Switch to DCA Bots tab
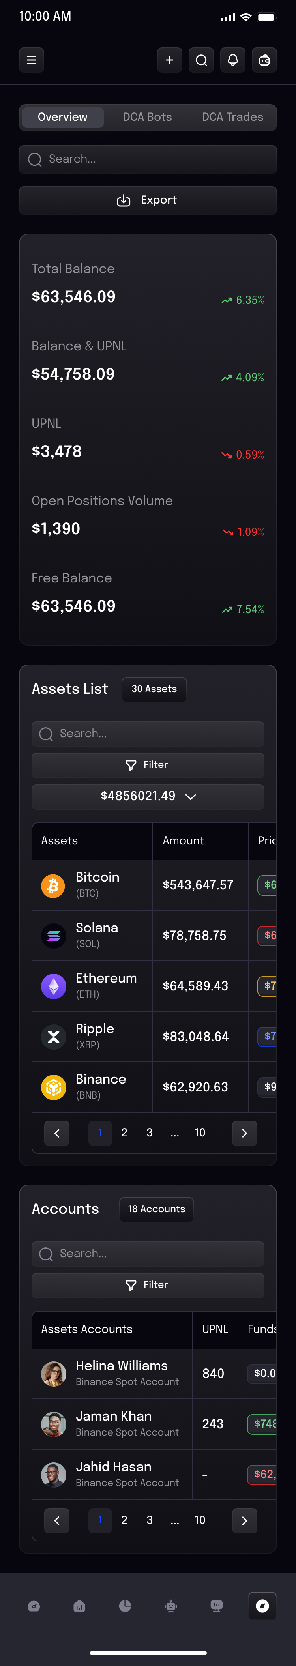This screenshot has height=1666, width=296. click(x=147, y=117)
